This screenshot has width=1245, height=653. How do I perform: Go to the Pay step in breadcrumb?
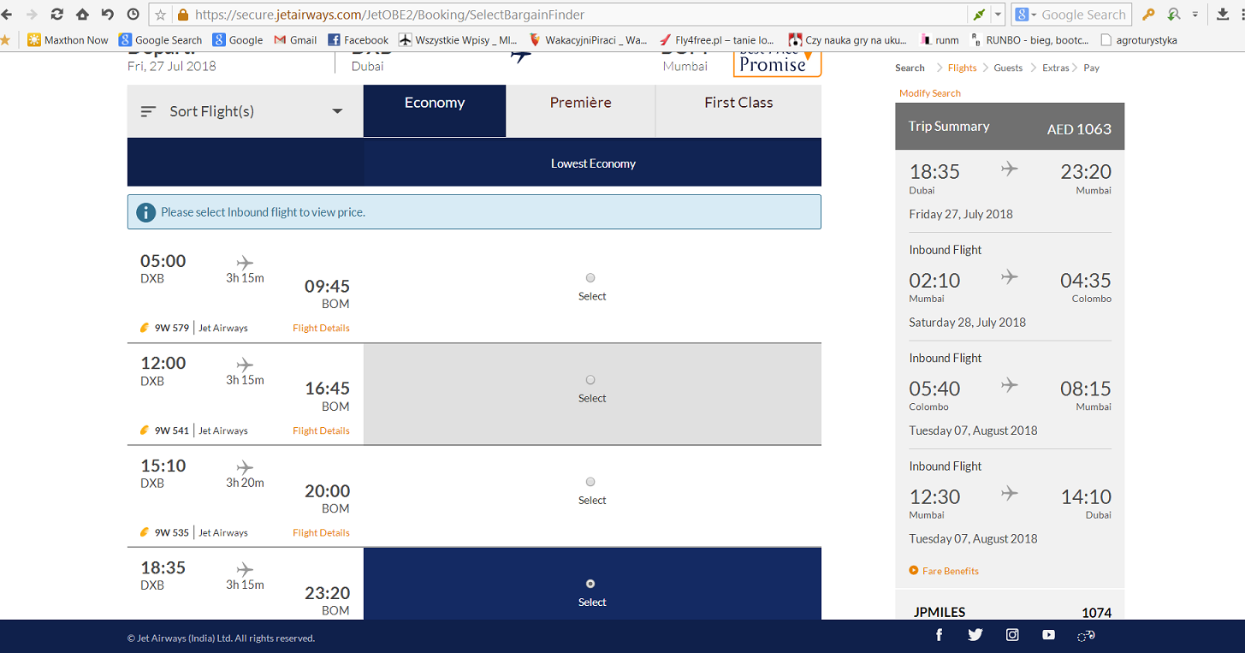coord(1091,68)
